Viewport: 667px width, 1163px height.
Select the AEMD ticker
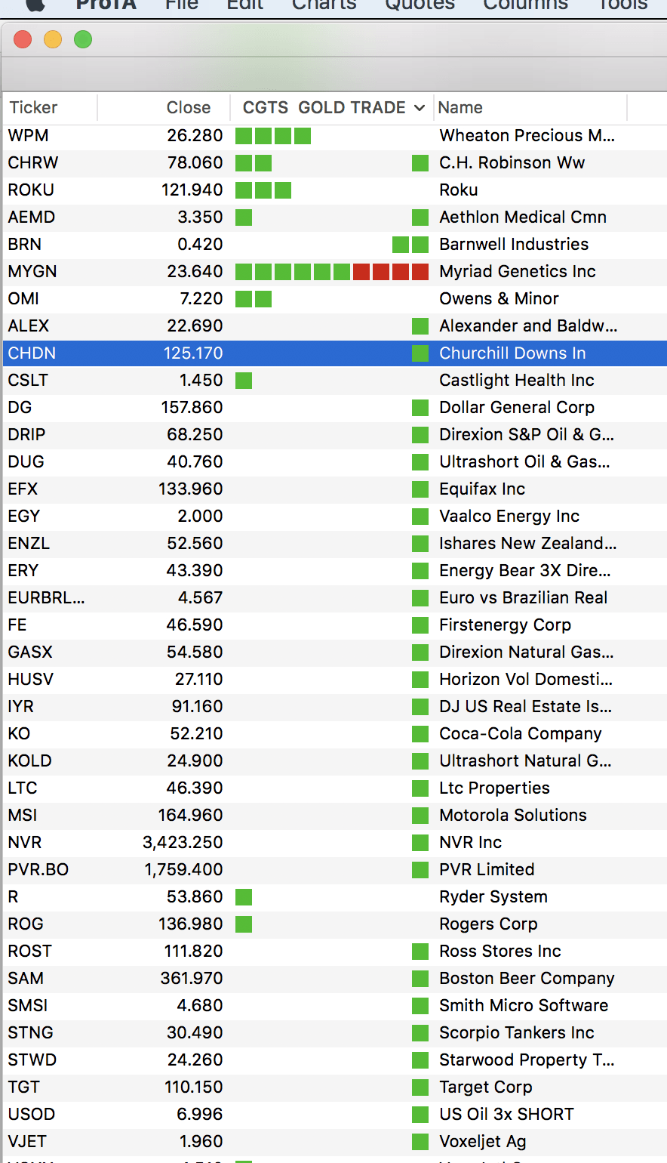(x=32, y=217)
